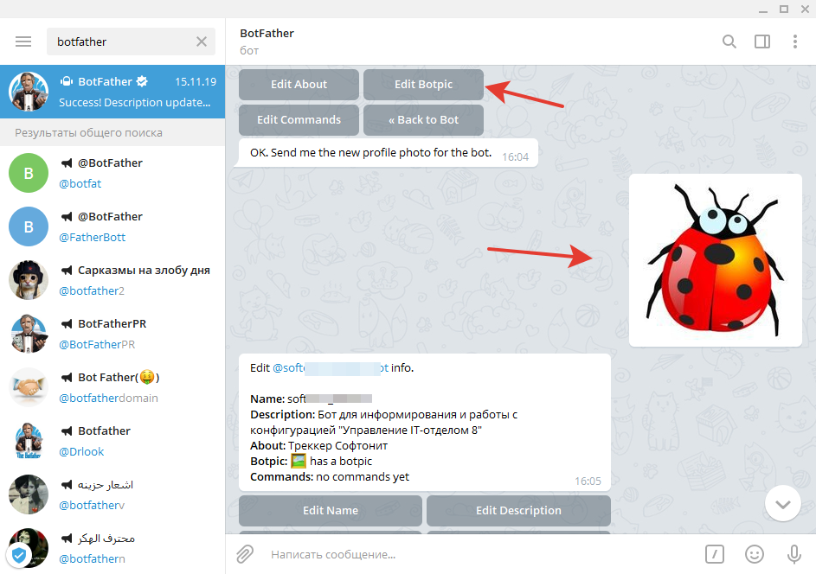Select Edit Name
816x574 pixels.
click(x=330, y=510)
